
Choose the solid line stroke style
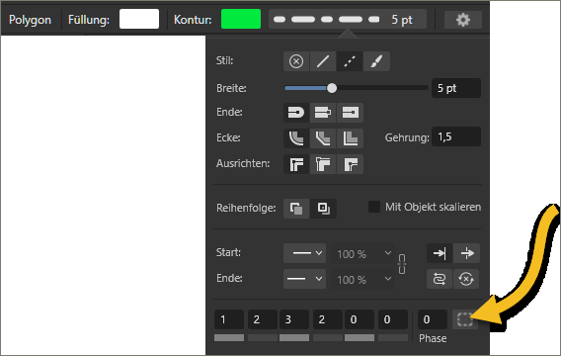(x=323, y=61)
